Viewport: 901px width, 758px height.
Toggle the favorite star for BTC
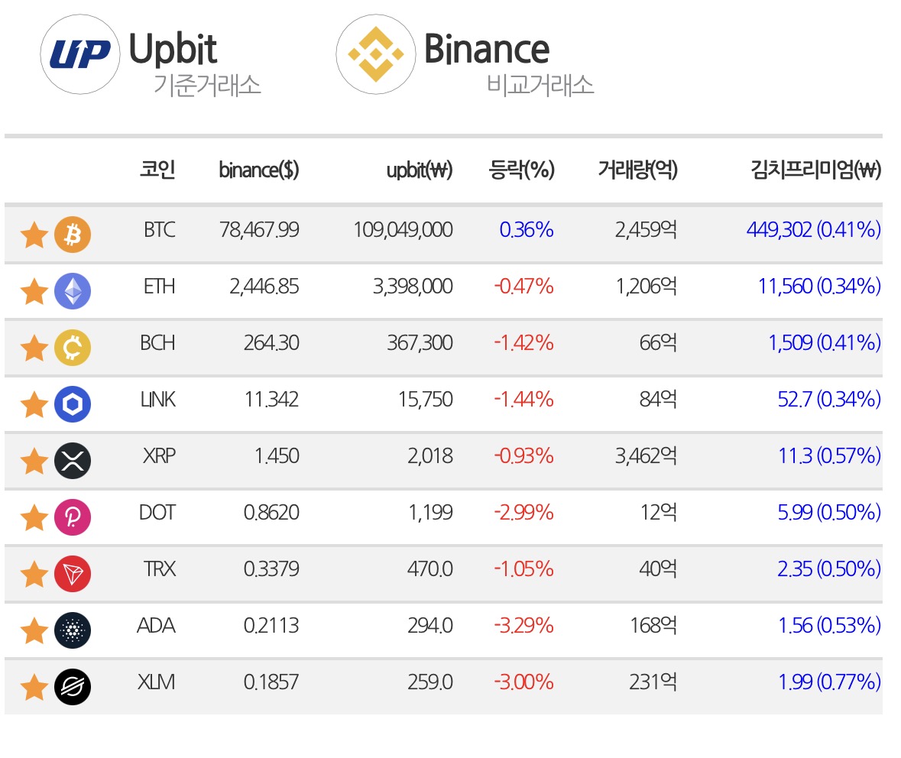pos(34,235)
